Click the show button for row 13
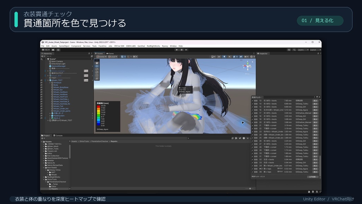 (x=315, y=101)
